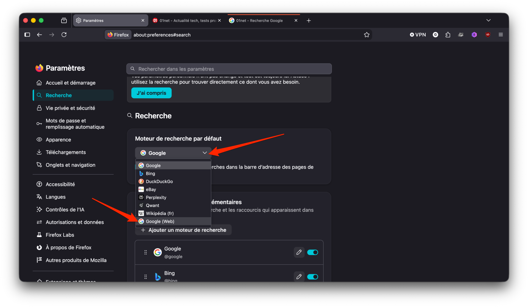Focus the Rechercher dans les paramètres field
The image size is (528, 307).
[x=229, y=69]
